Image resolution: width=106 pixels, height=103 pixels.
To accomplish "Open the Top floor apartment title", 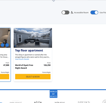I will (x=29, y=50).
